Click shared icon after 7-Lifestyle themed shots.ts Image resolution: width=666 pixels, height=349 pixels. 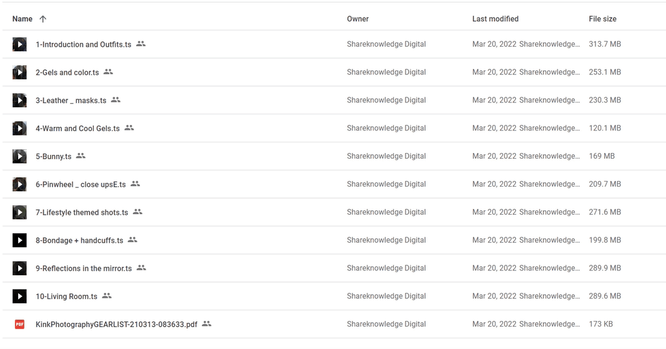coord(137,212)
